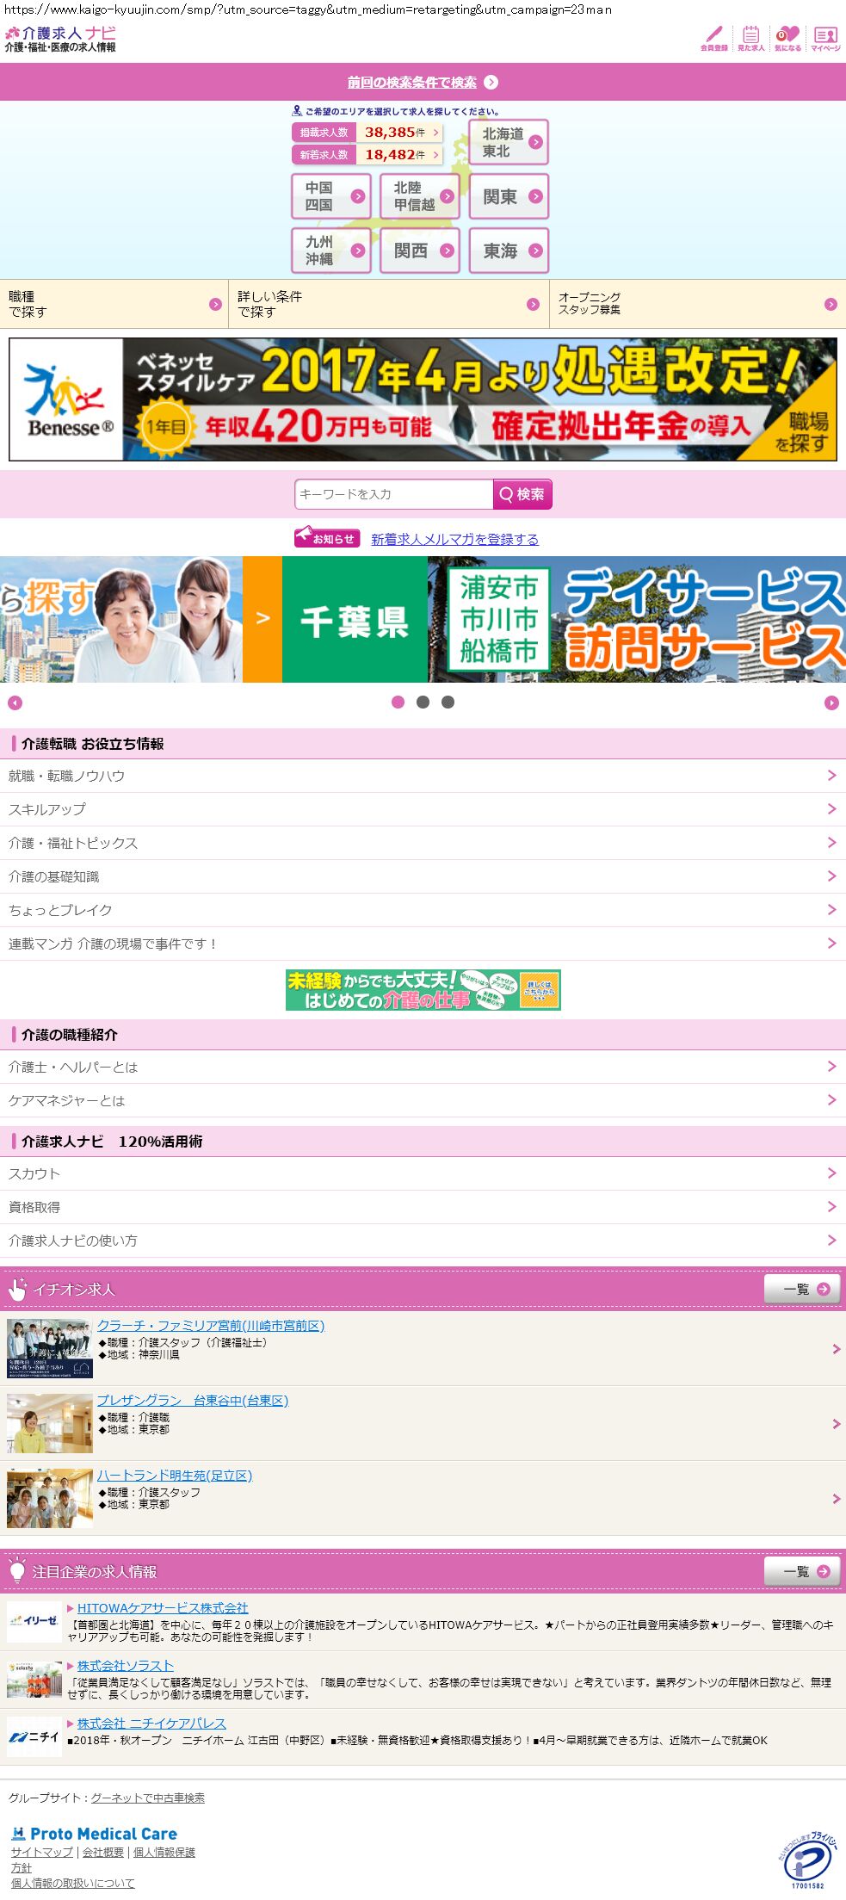Open 会社概要 footer link
The image size is (846, 1900).
click(x=103, y=1853)
